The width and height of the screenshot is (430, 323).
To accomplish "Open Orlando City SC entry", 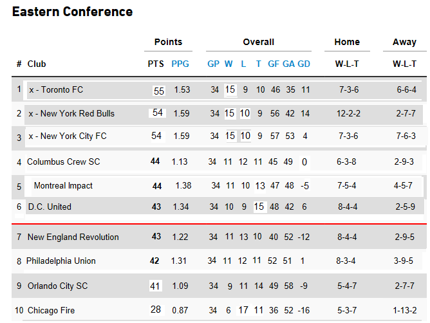I will pos(57,286).
